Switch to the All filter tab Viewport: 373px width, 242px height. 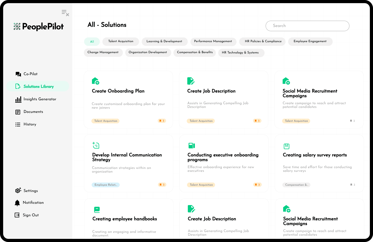tap(92, 41)
